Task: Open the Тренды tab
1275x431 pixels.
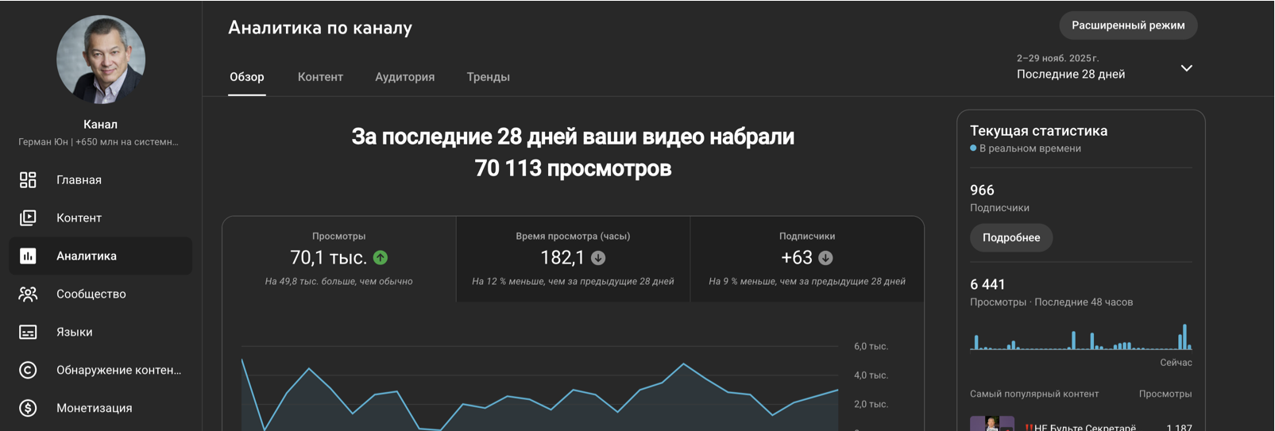Action: click(x=488, y=77)
